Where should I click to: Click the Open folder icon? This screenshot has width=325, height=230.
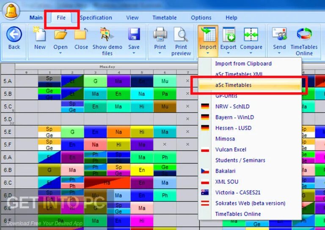click(61, 34)
